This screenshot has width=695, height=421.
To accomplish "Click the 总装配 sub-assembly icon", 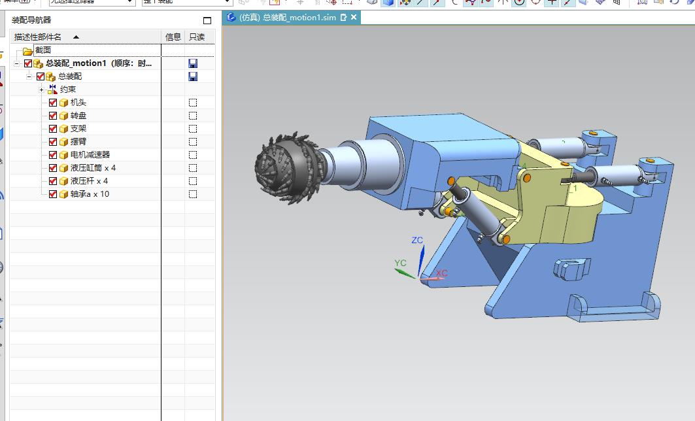I will 50,76.
